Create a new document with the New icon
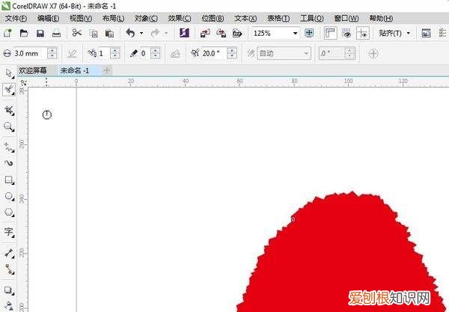Image resolution: width=449 pixels, height=312 pixels. (x=7, y=33)
